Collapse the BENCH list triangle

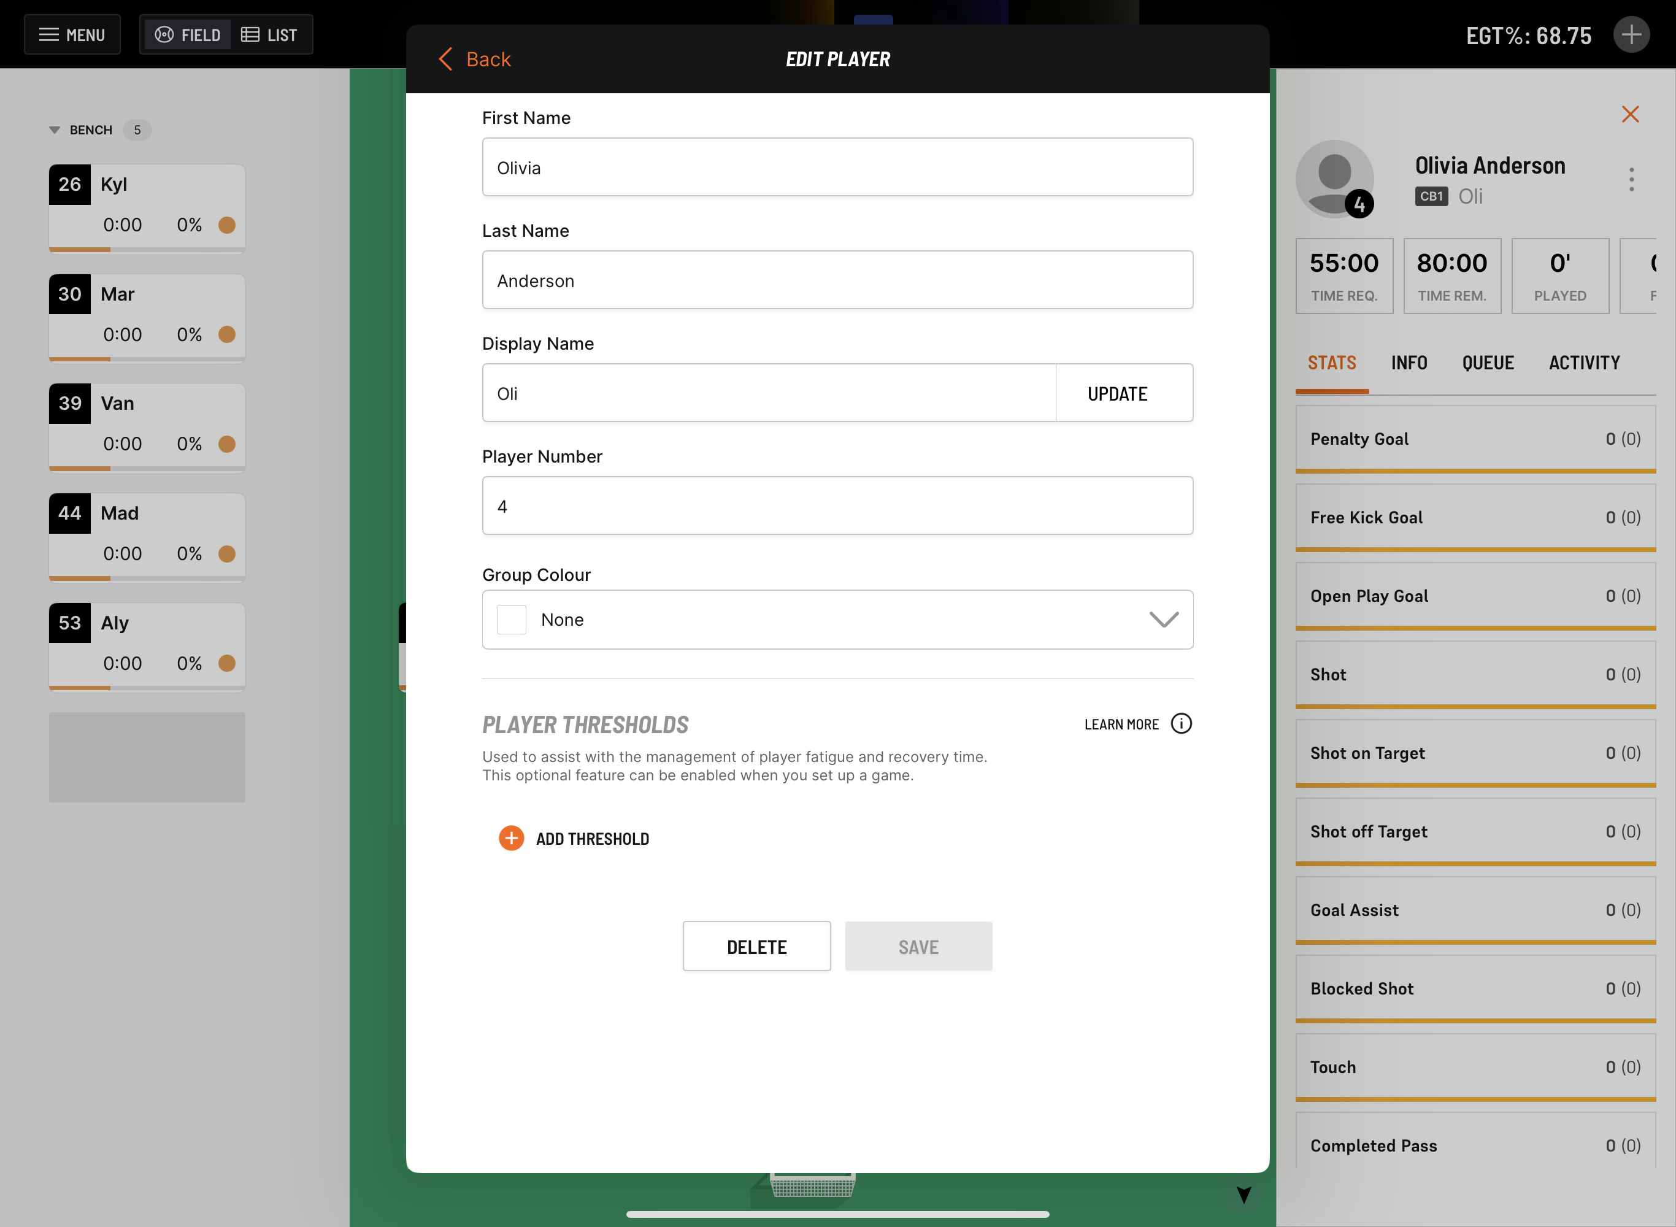[x=54, y=130]
